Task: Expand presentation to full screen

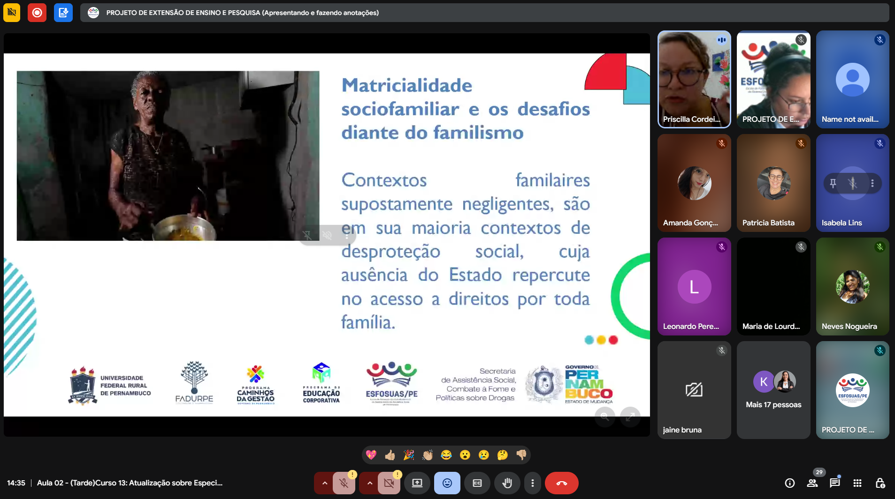Action: tap(630, 416)
